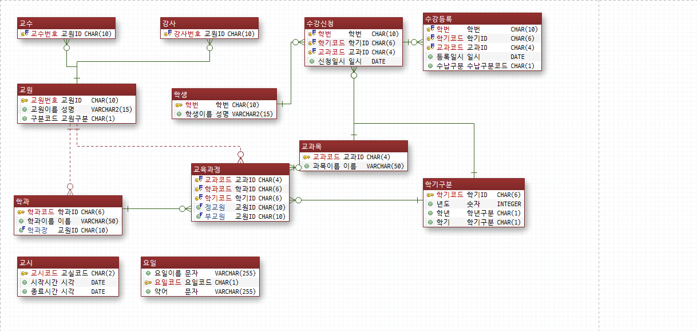Click the key icon beside 교원번호

click(x=24, y=100)
